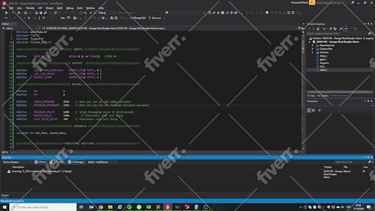Click the Save file toolbar icon
Viewport: 375px width, 211px height.
point(41,13)
